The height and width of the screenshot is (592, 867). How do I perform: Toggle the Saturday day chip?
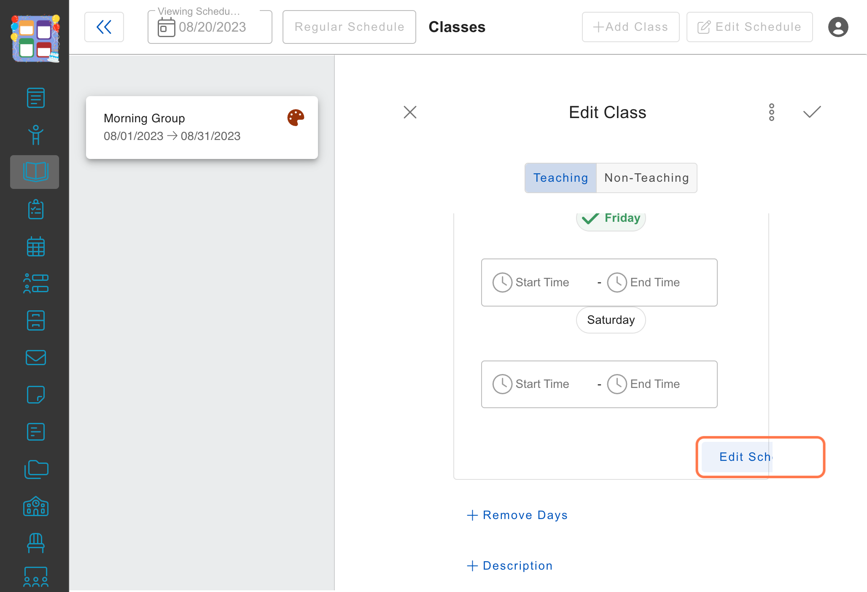tap(611, 320)
